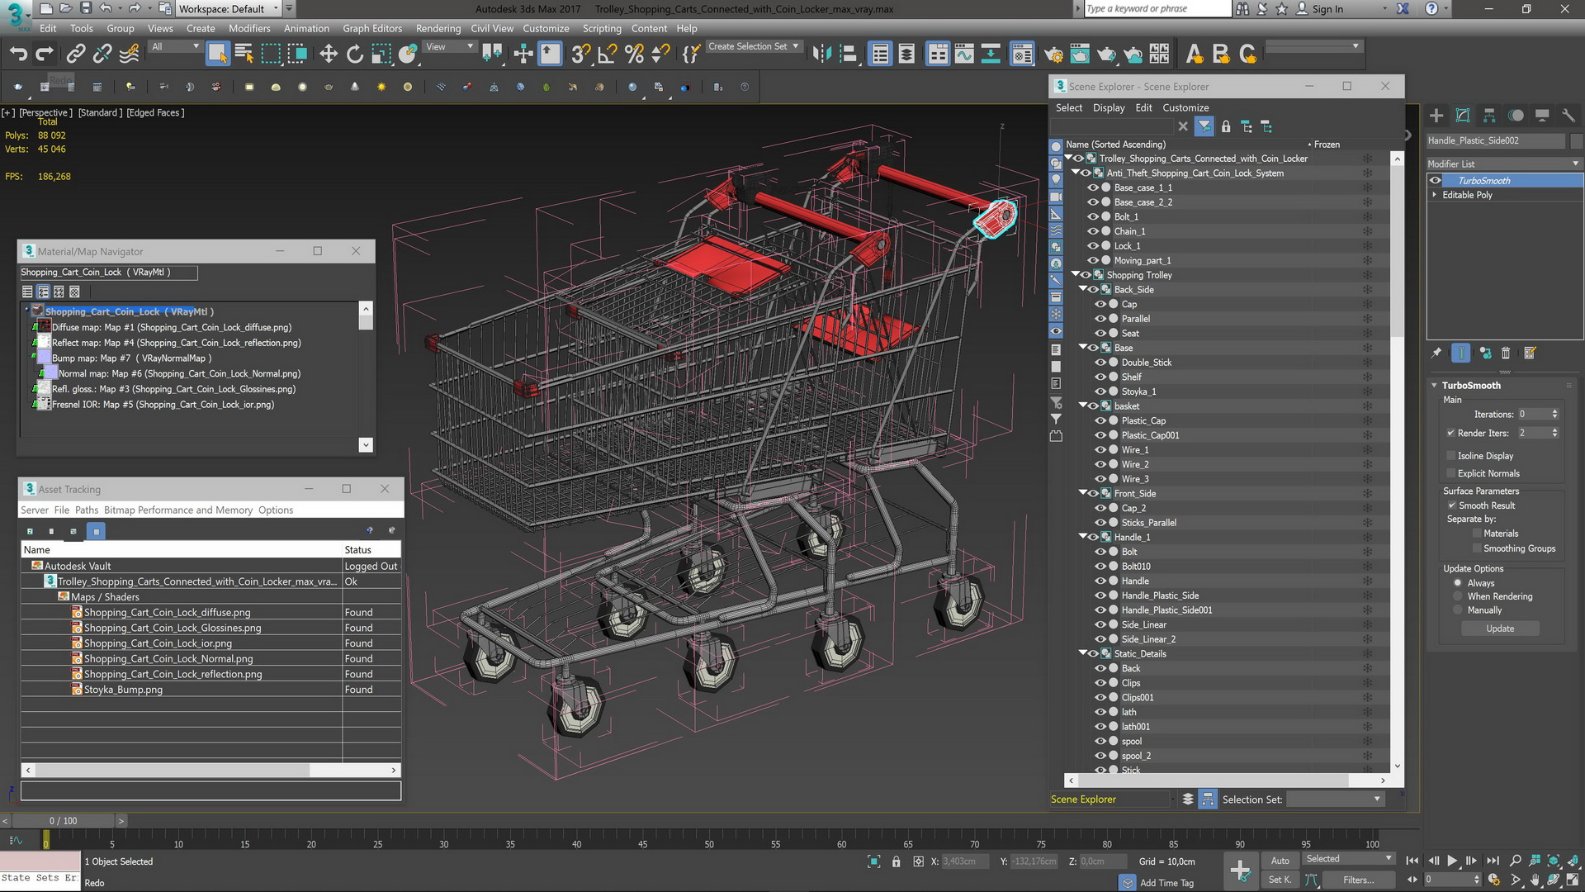Image resolution: width=1585 pixels, height=892 pixels.
Task: Enable Smoothing Groups checkbox
Action: pos(1477,548)
